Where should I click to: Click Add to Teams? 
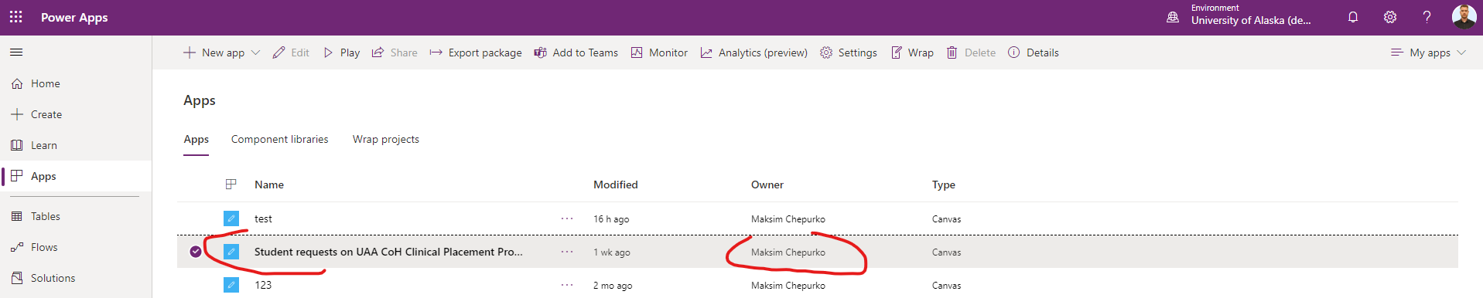click(576, 52)
